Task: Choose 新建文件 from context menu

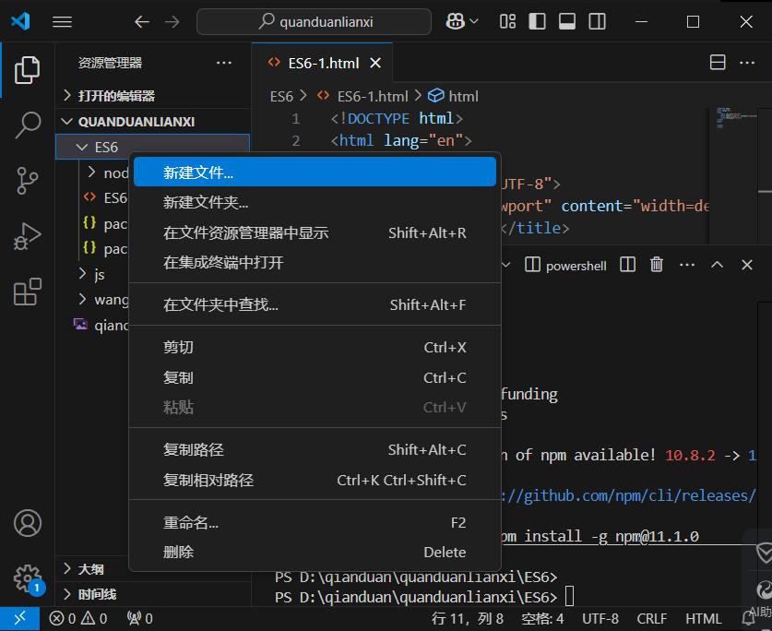Action: coord(198,173)
